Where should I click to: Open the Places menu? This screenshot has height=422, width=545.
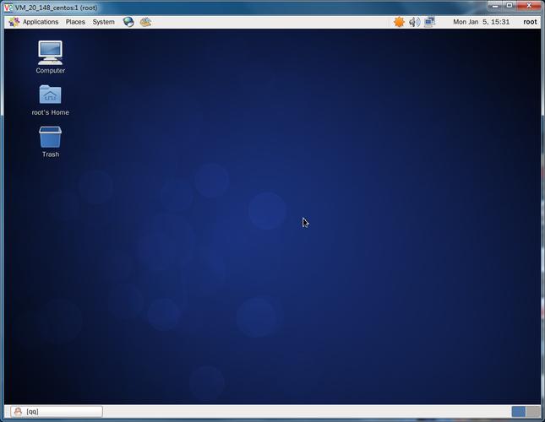(75, 22)
